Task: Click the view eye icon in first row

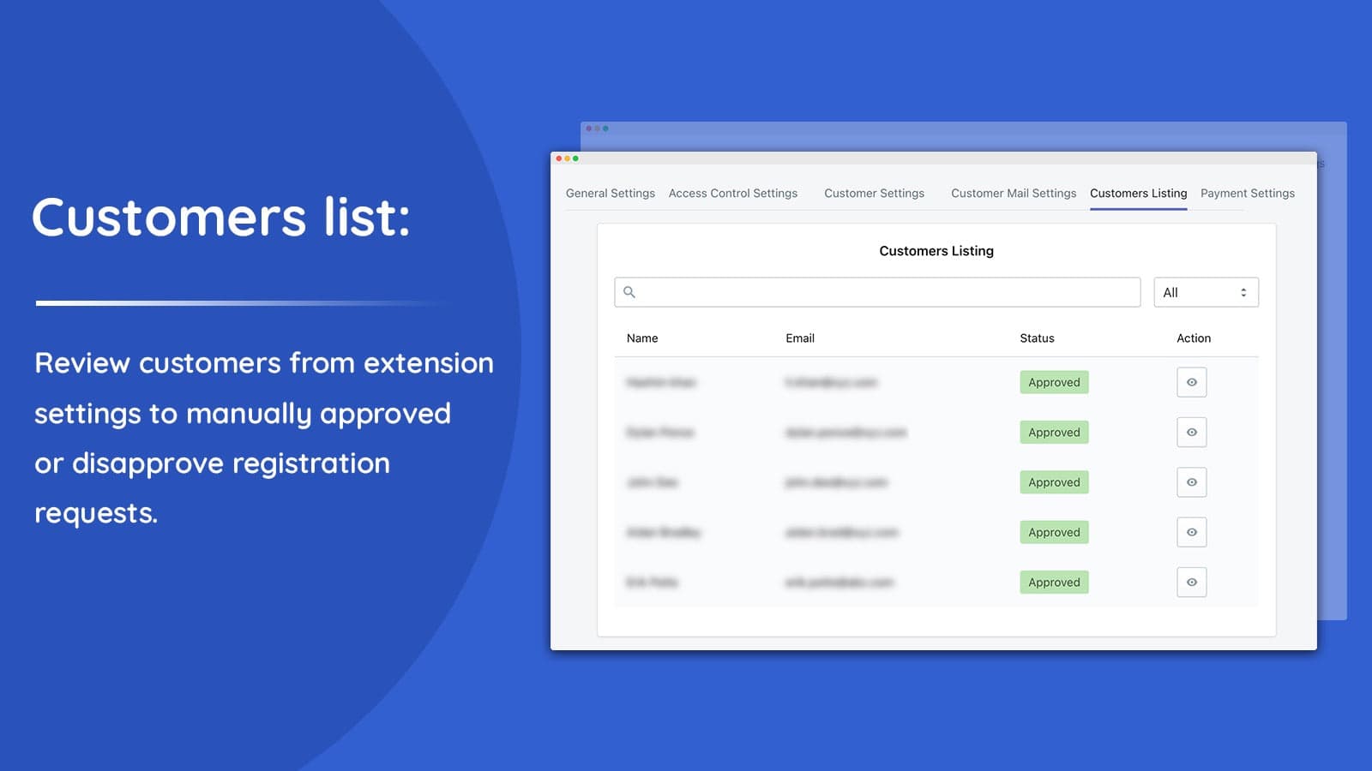Action: [1191, 382]
